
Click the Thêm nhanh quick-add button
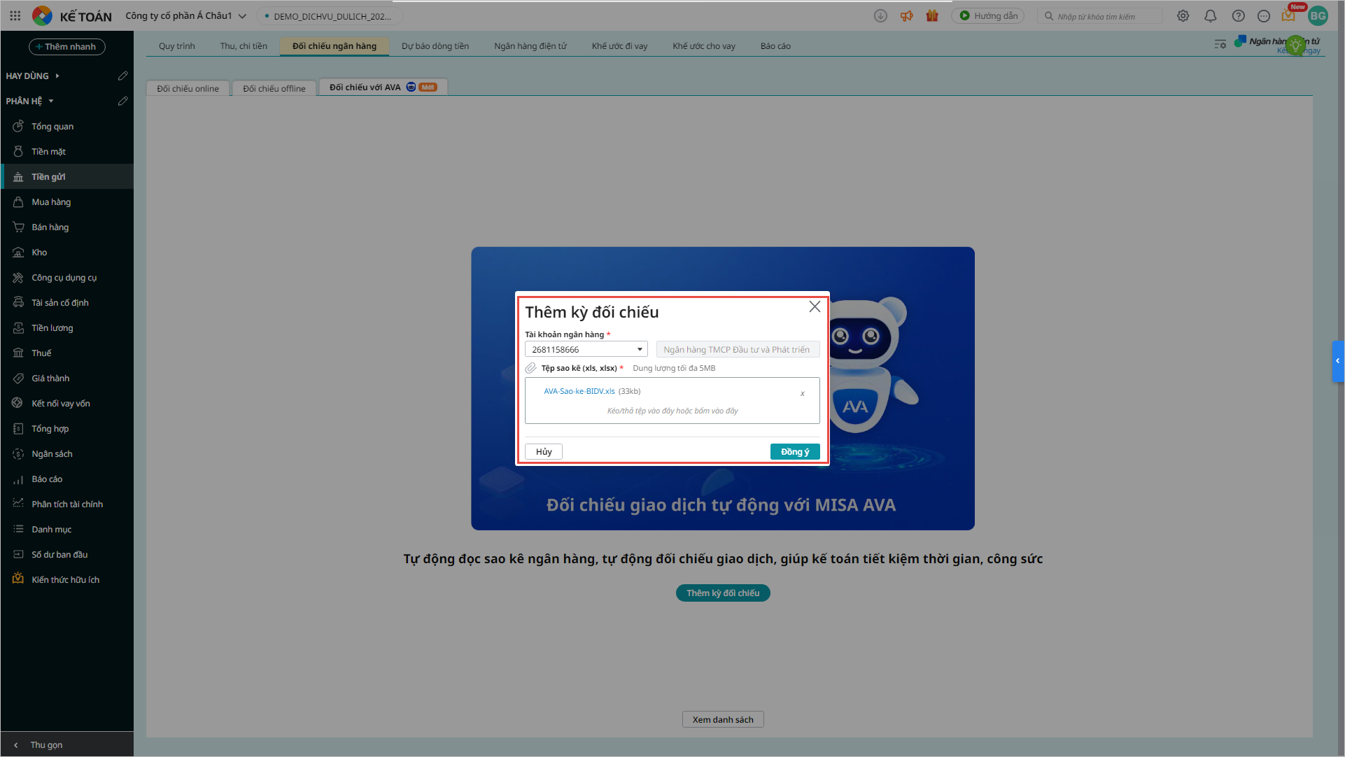point(67,47)
